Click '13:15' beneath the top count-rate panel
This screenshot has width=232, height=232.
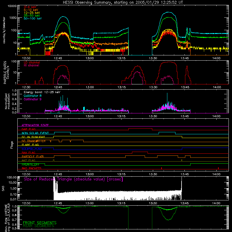pos(121,58)
